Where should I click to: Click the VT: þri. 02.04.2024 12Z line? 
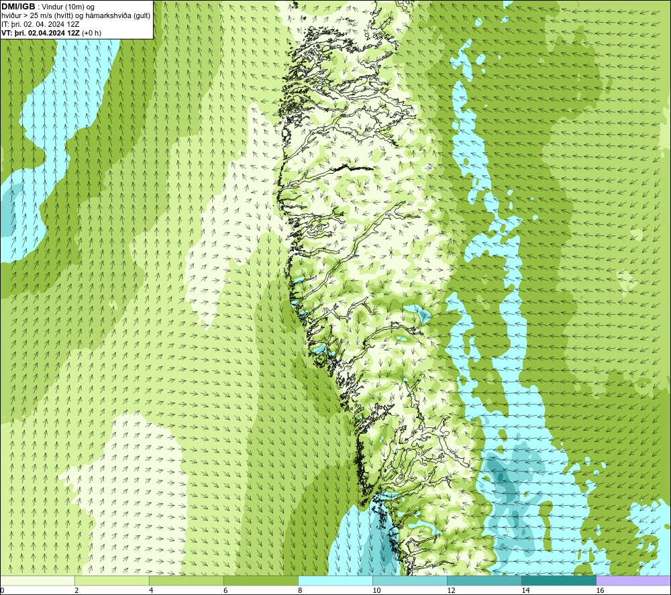tap(52, 33)
